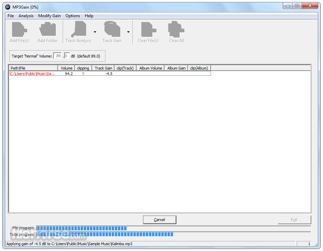Screen dimensions: 323x251
Task: Open the Help menu
Action: click(89, 16)
